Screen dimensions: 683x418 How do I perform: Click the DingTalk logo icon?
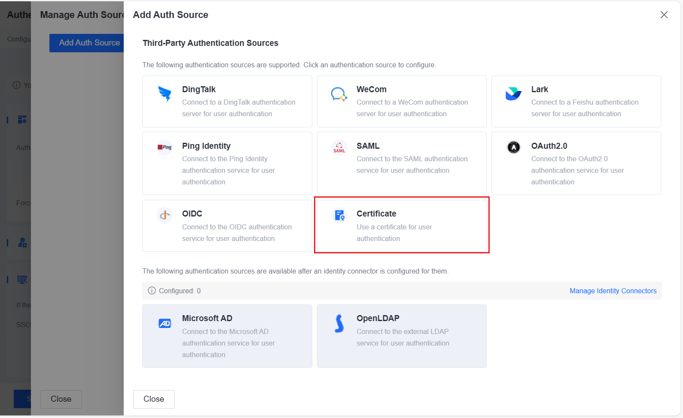(x=165, y=93)
